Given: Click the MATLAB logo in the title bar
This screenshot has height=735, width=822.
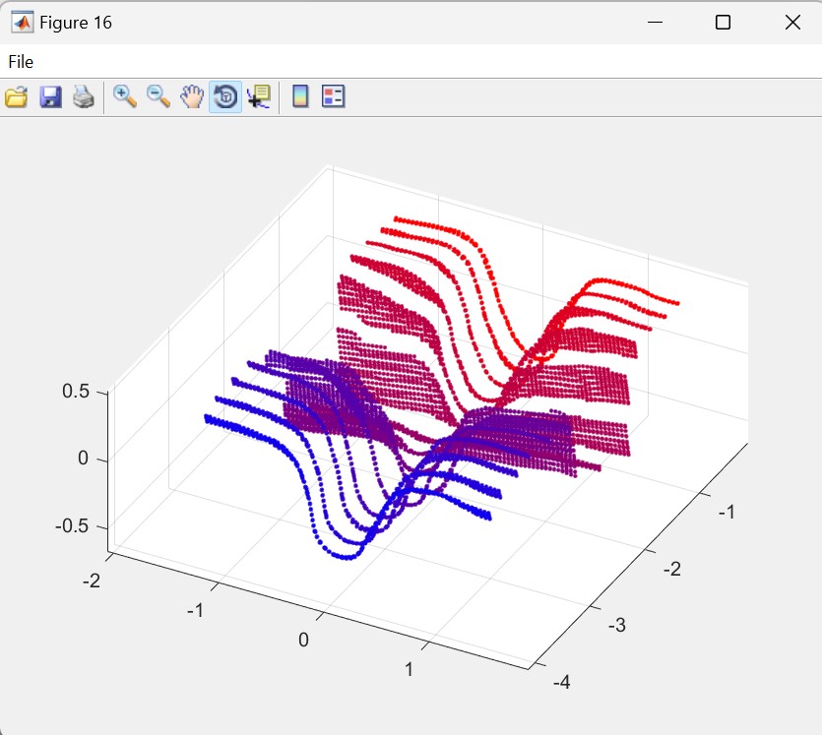Looking at the screenshot, I should 21,23.
